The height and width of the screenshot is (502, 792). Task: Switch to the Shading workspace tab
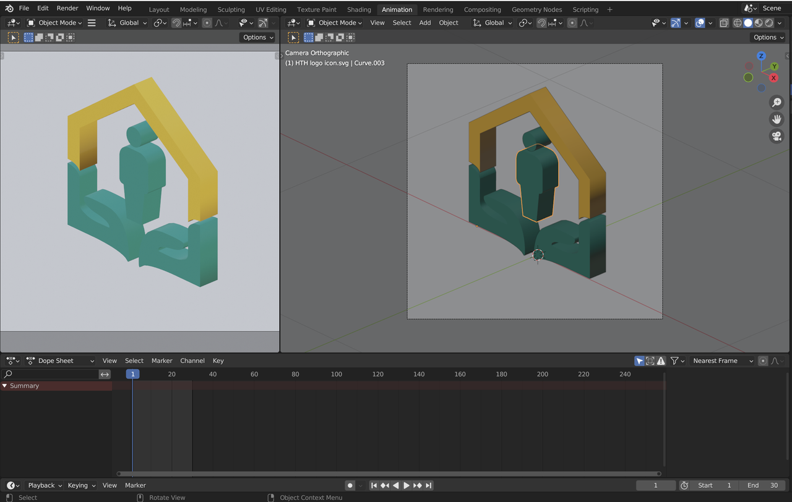[359, 9]
